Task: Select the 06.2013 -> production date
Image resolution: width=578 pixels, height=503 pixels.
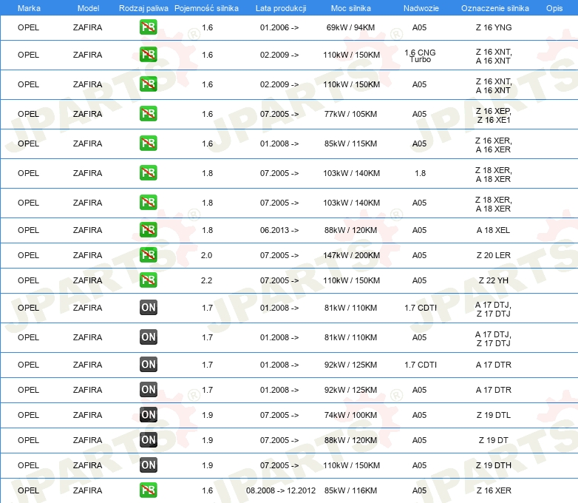Action: click(279, 230)
